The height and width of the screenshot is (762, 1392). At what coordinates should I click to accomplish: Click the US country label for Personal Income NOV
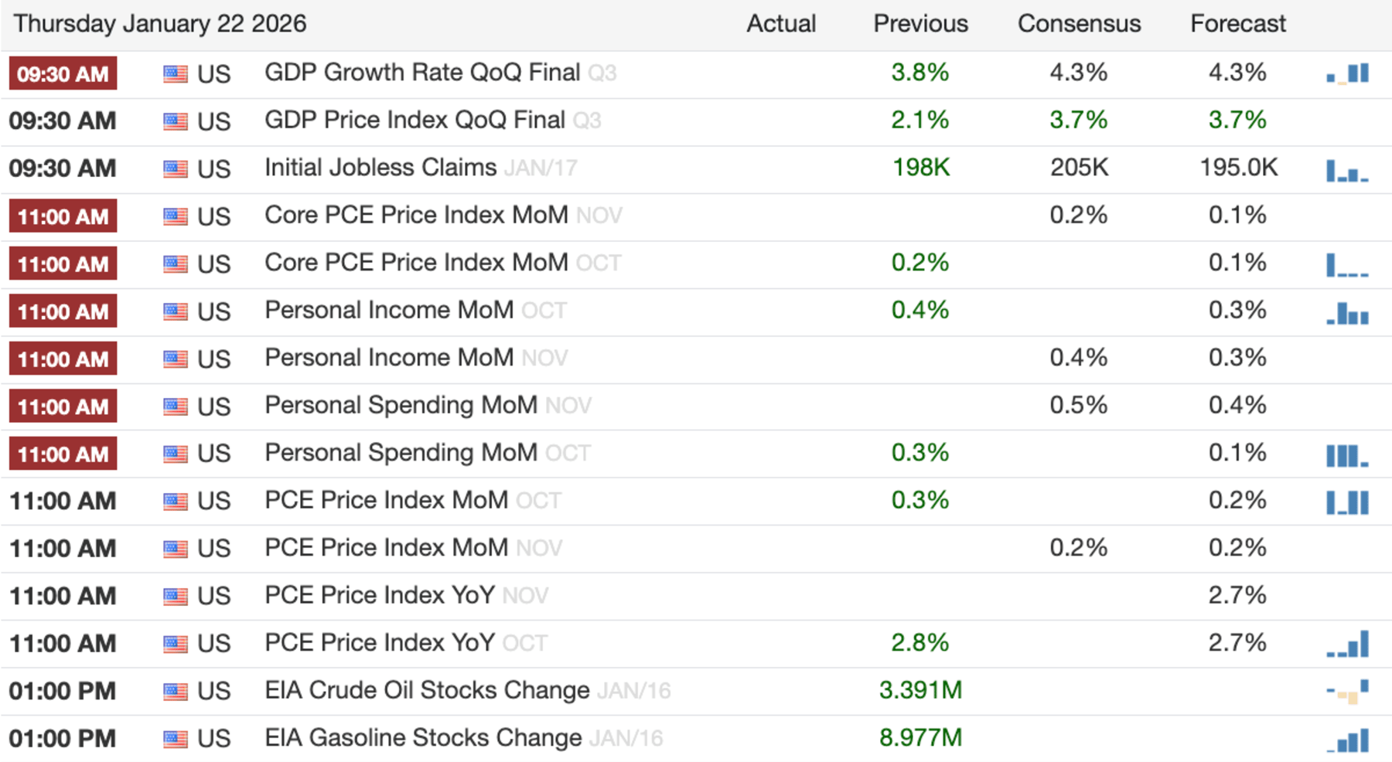coord(213,359)
